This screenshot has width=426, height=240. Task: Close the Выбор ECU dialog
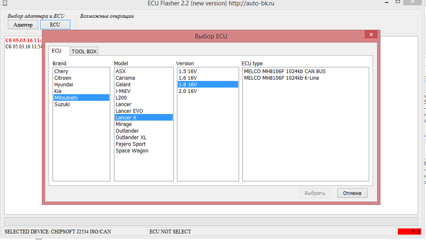click(x=371, y=34)
